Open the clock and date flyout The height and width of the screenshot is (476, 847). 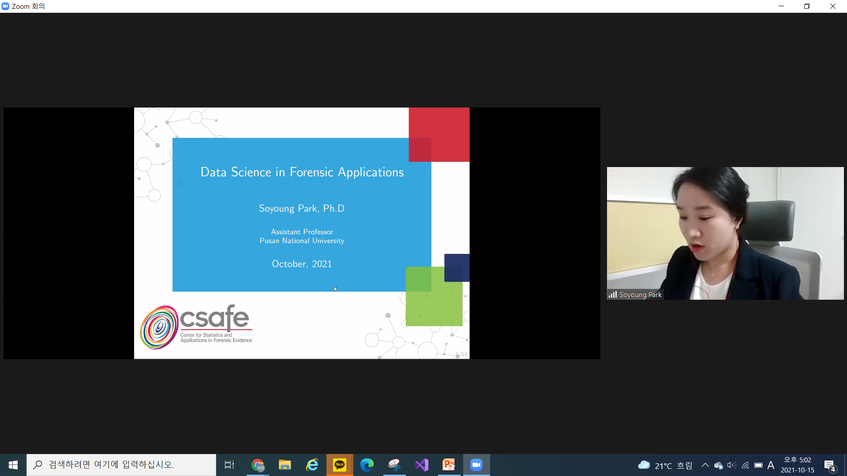point(797,465)
